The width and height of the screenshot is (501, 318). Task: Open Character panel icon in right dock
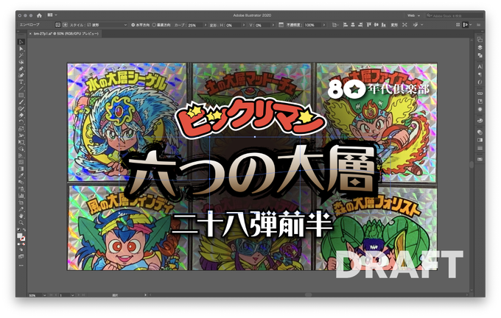click(480, 66)
